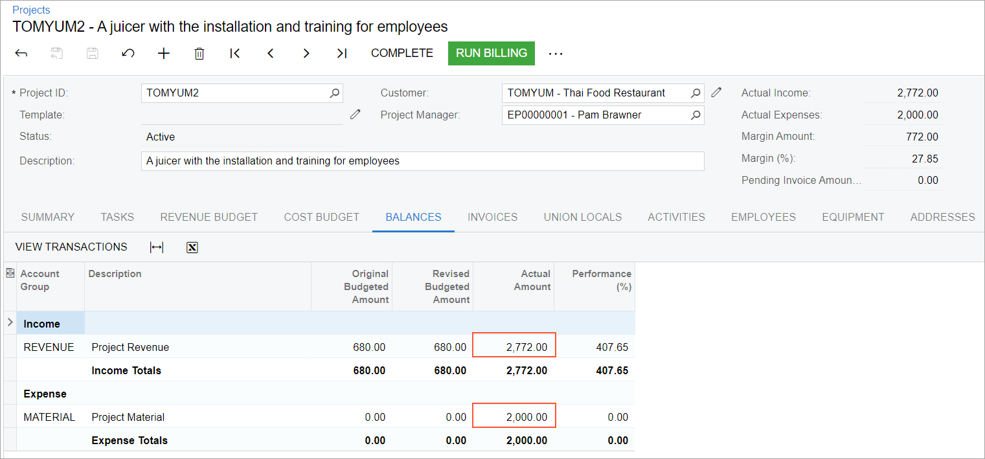Go to the next record
The height and width of the screenshot is (459, 985).
click(306, 53)
